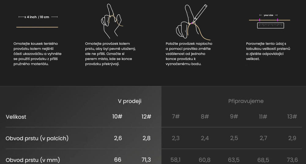
Task: Select the 'Připravujeme' column group header
Action: point(246,101)
